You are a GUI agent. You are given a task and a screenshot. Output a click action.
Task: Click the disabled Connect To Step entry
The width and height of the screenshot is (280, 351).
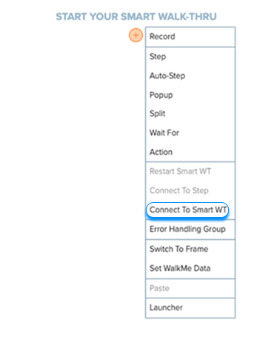(x=190, y=190)
